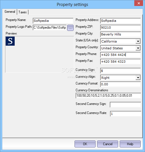This screenshot has width=145, height=152.
Task: Switch to the Taxes tab
Action: (x=23, y=12)
